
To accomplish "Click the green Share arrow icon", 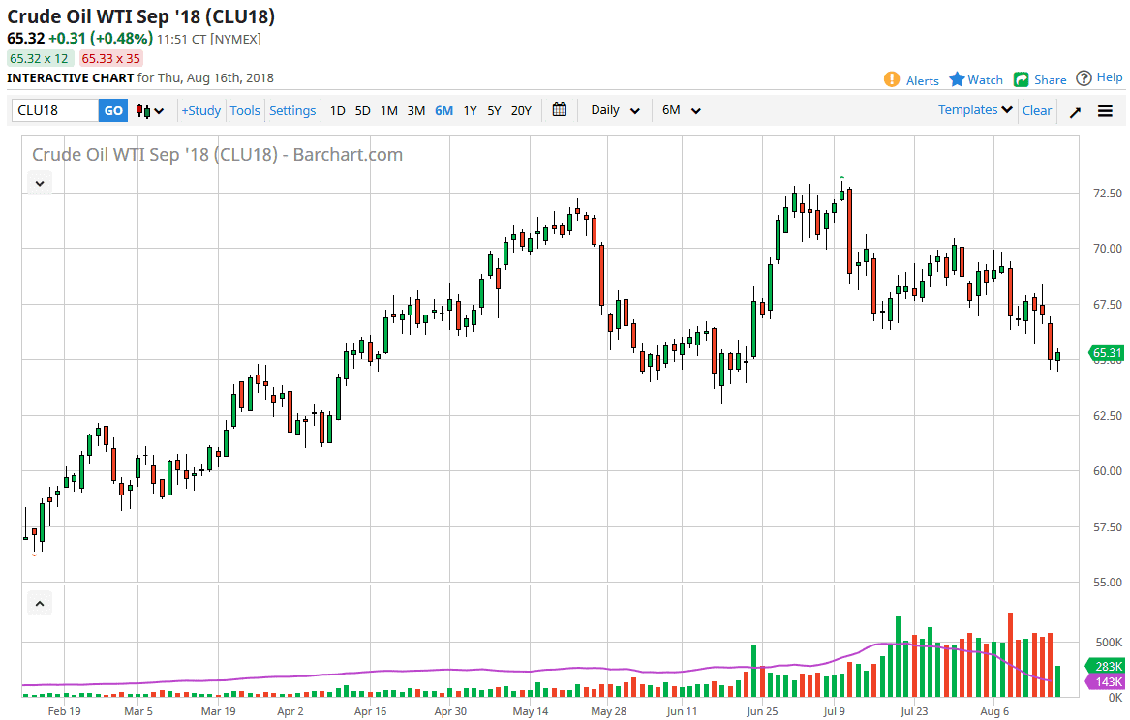I will 1020,79.
